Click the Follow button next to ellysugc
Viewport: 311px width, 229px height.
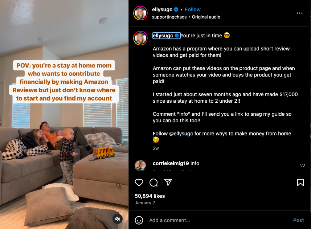coord(192,9)
